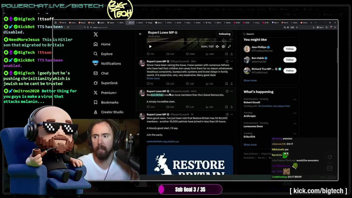The width and height of the screenshot is (352, 198).
Task: Open Anthropic trending topic
Action: pos(249,116)
